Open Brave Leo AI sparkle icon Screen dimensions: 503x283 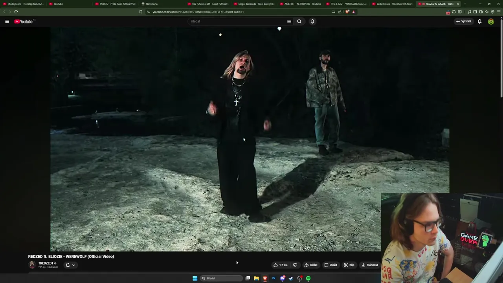486,12
